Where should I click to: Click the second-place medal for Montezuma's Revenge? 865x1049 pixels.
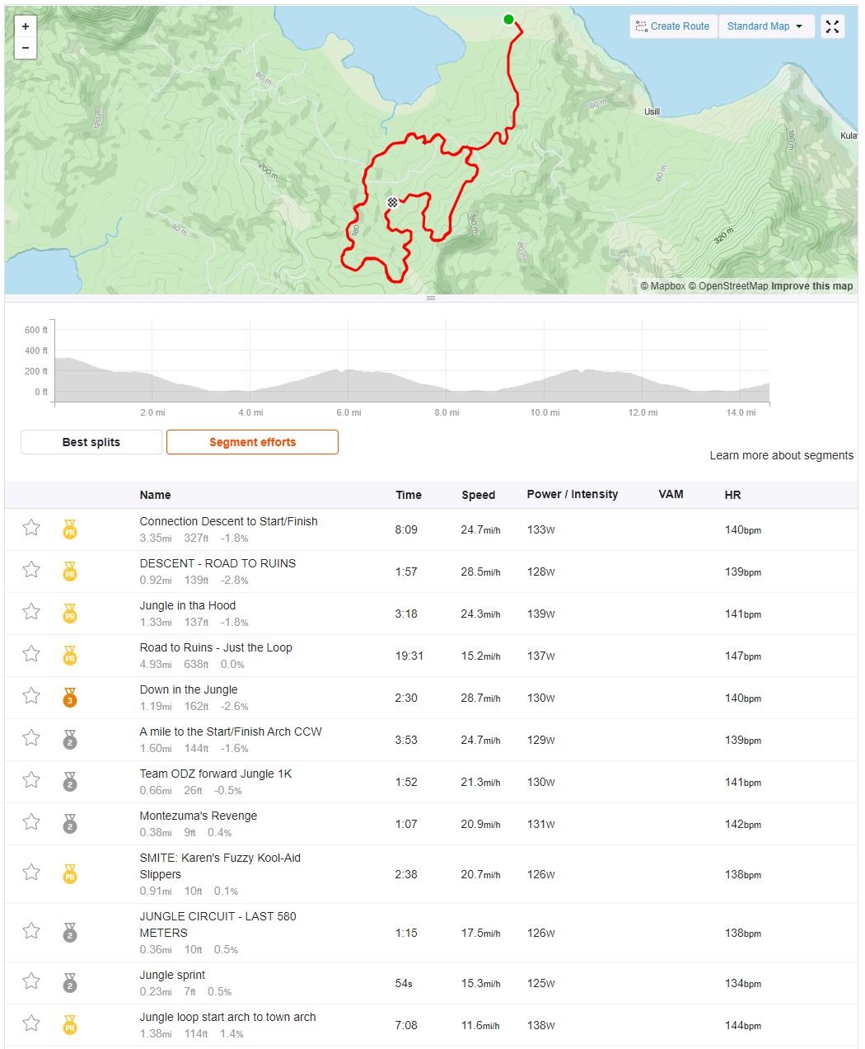click(70, 824)
